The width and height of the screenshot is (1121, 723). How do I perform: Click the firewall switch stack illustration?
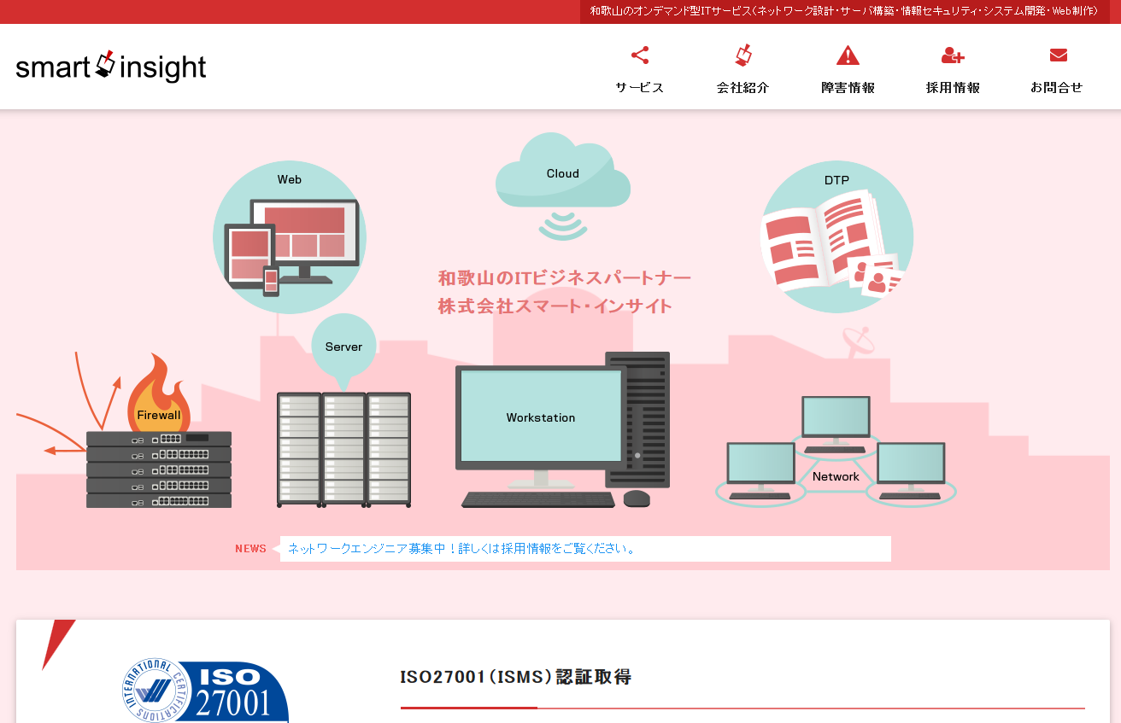click(159, 469)
